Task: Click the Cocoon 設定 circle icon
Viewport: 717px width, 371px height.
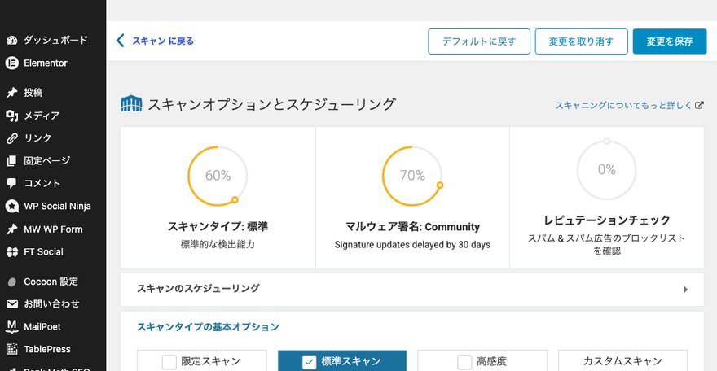Action: (12, 282)
